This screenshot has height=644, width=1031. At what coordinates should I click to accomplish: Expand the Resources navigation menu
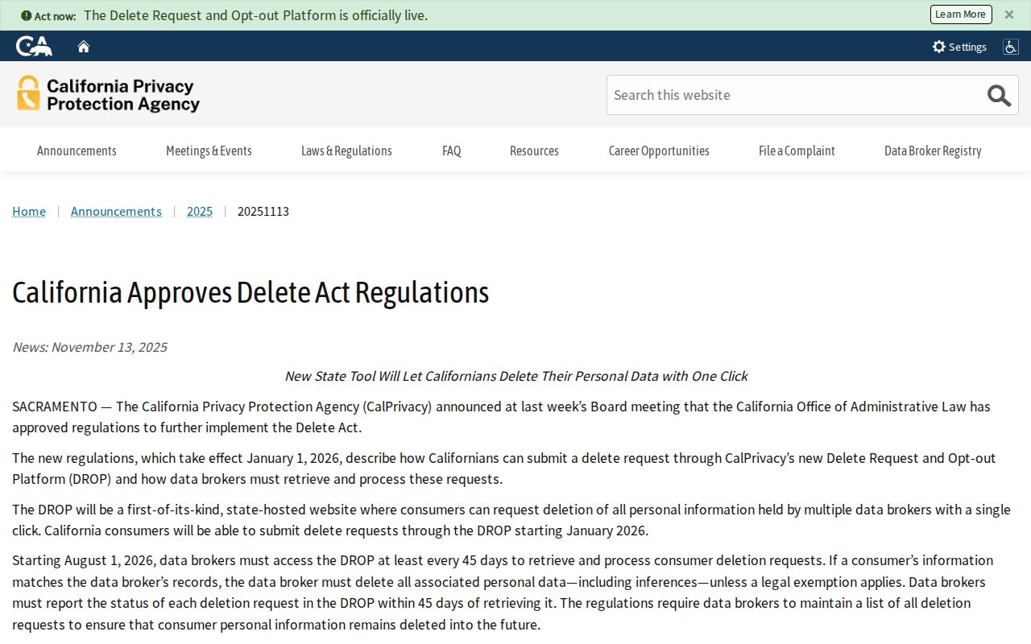pos(534,151)
